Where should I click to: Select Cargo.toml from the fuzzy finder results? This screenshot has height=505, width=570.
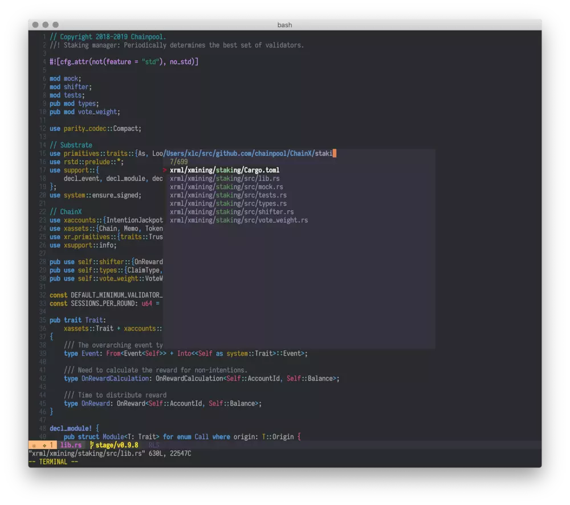click(x=225, y=170)
